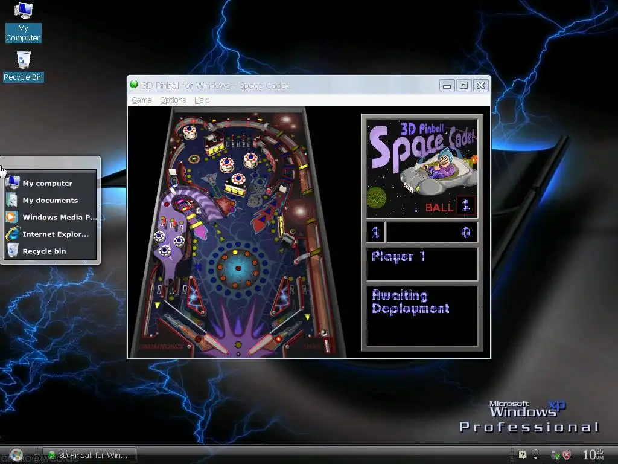This screenshot has height=464, width=618.
Task: Click the glowing blue center wormhole target
Action: pyautogui.click(x=238, y=268)
